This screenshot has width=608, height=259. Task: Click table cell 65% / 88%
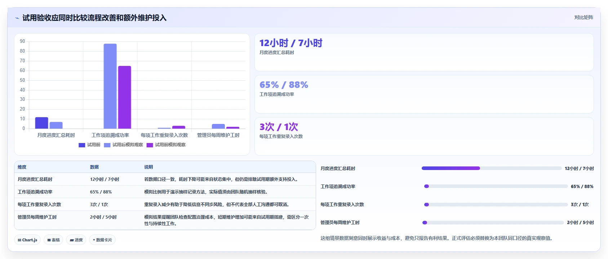coord(101,192)
